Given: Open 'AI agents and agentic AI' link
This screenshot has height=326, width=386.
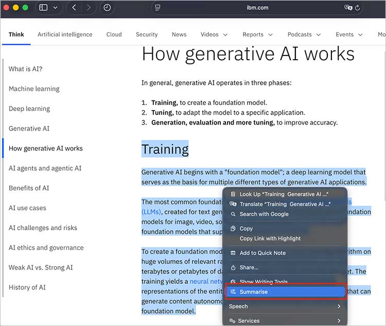Looking at the screenshot, I should [45, 168].
